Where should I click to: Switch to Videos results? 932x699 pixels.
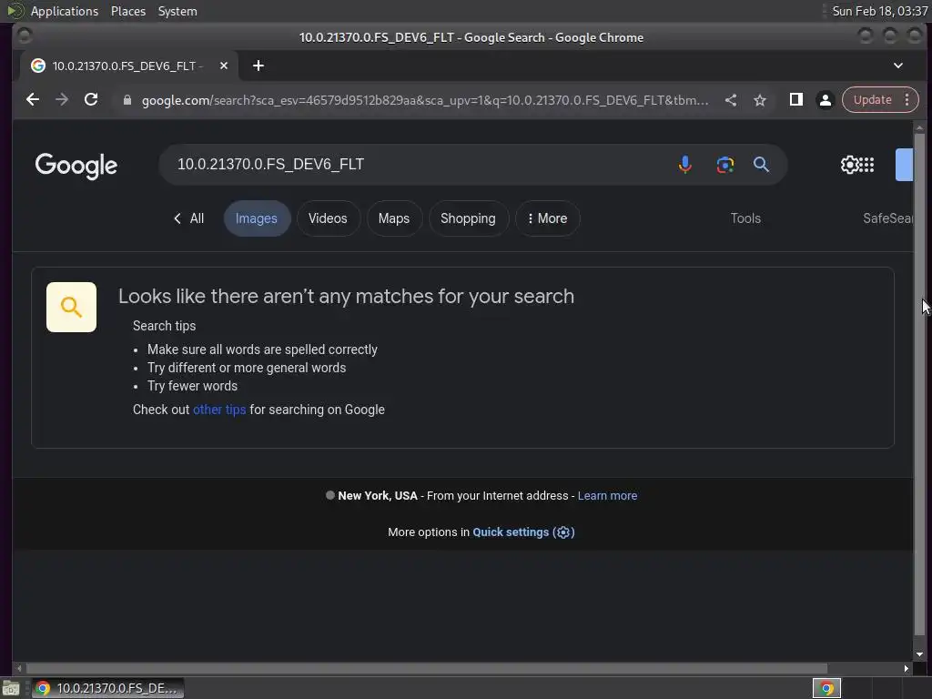328,218
